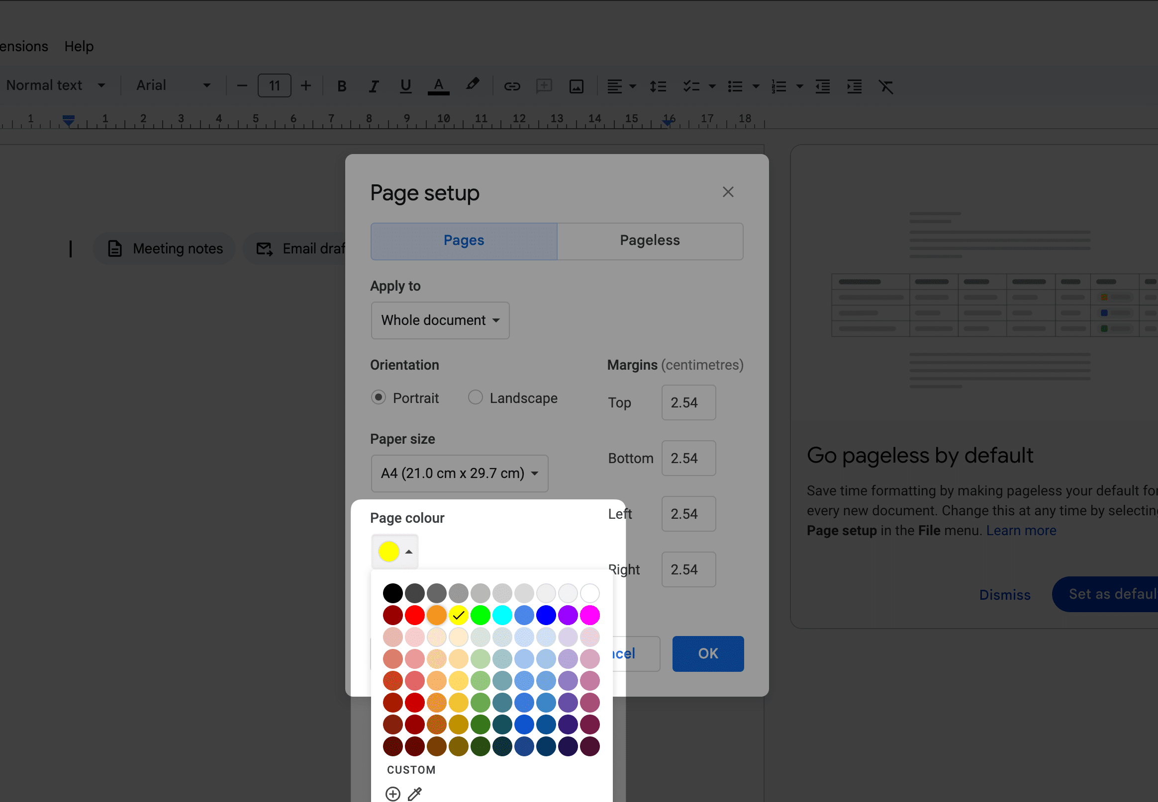
Task: Click the insert link icon
Action: pyautogui.click(x=511, y=86)
